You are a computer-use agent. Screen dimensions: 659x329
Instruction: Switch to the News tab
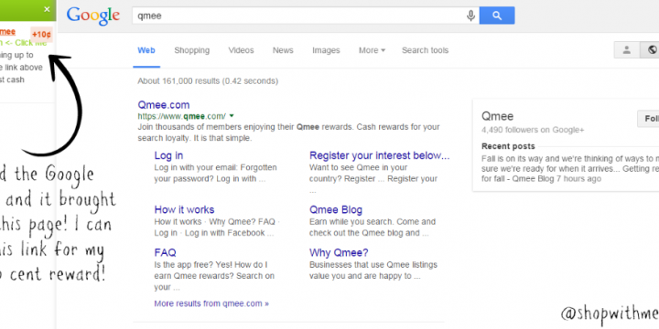point(283,50)
